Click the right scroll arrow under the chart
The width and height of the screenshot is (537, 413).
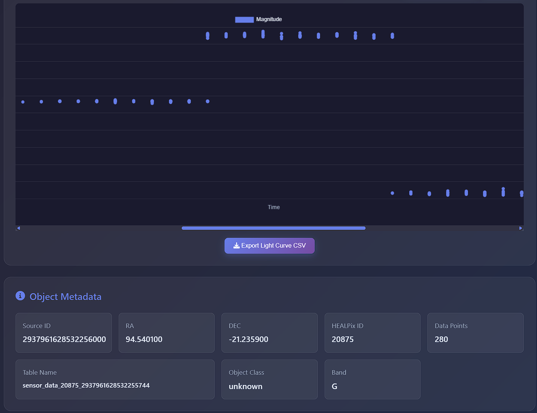tap(521, 228)
